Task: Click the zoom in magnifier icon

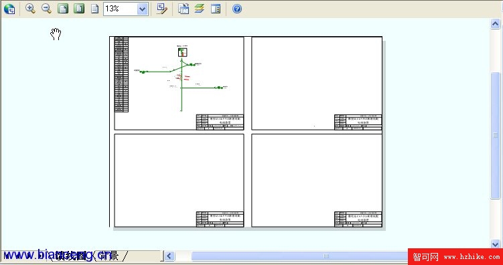Action: (31, 9)
